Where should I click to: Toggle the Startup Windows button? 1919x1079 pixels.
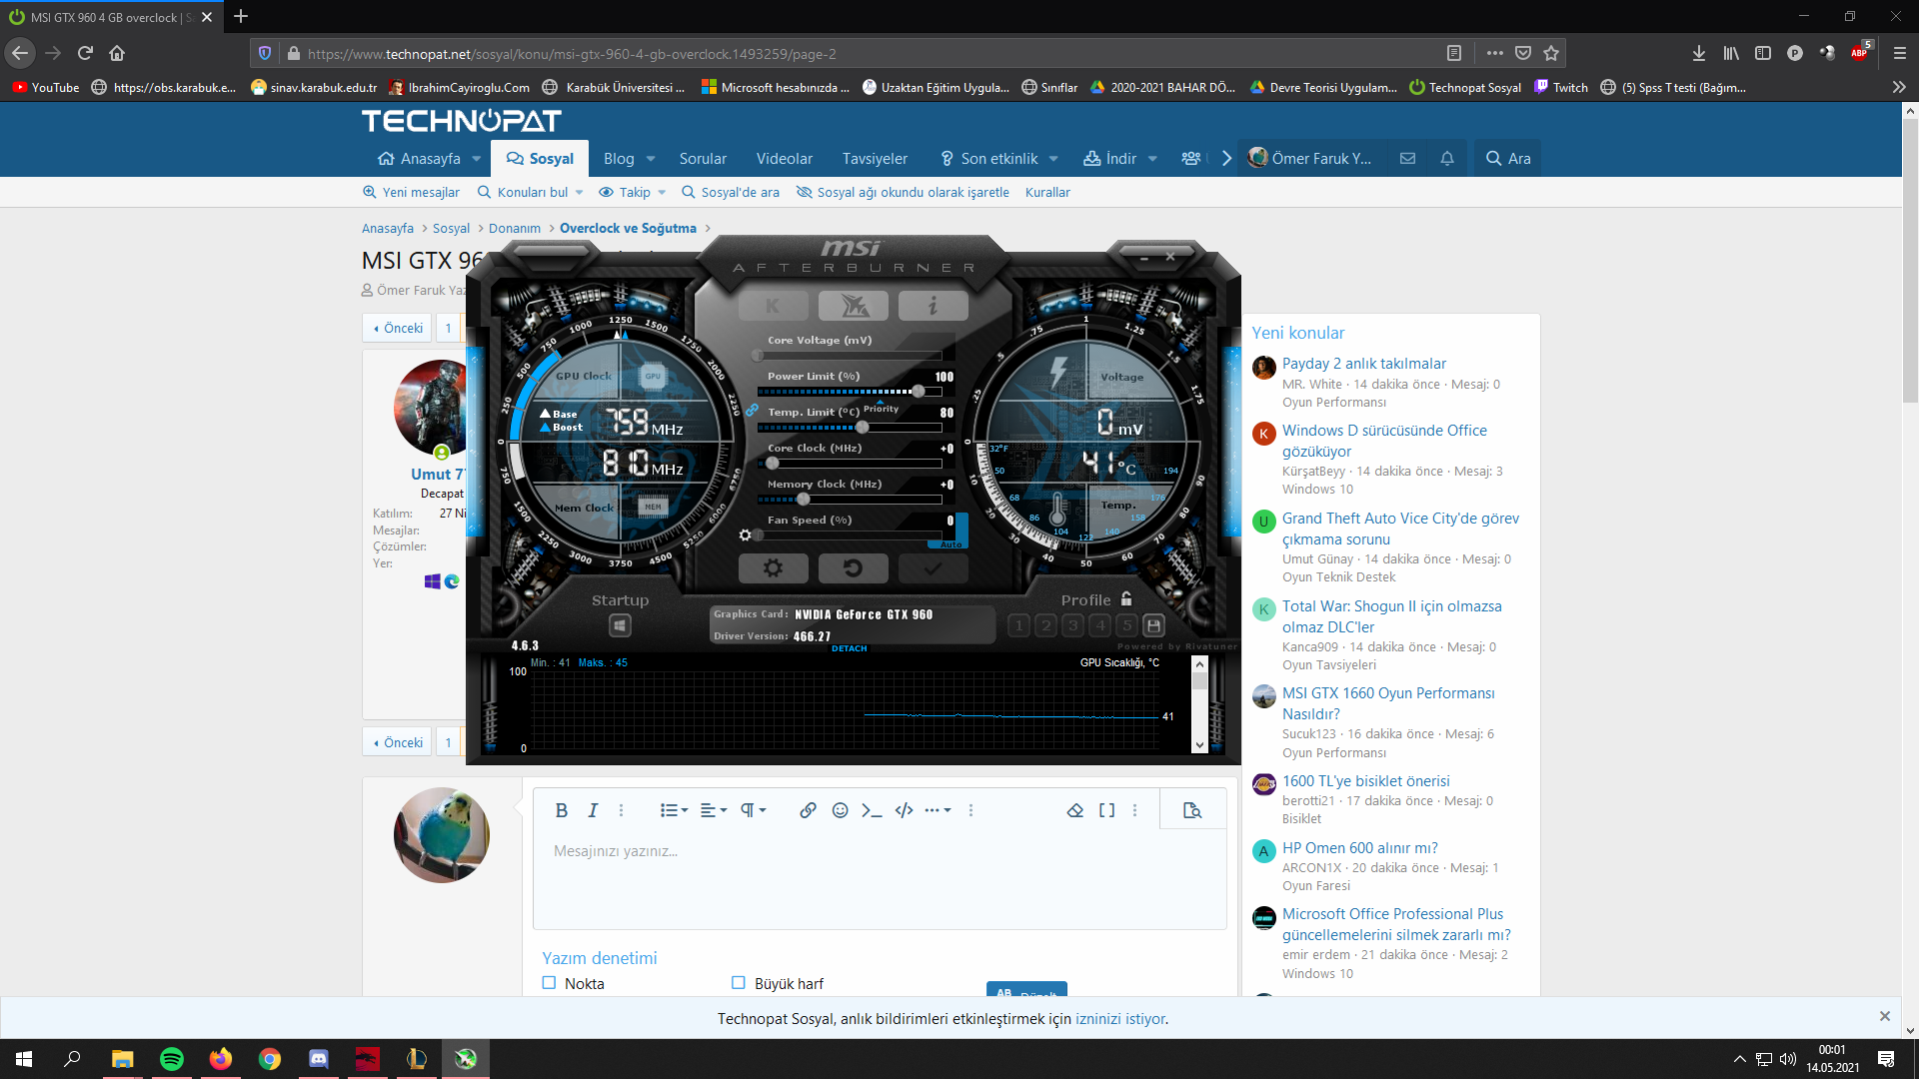click(620, 625)
